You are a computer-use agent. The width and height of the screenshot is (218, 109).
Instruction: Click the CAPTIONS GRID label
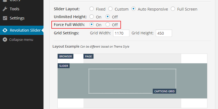[164, 91]
